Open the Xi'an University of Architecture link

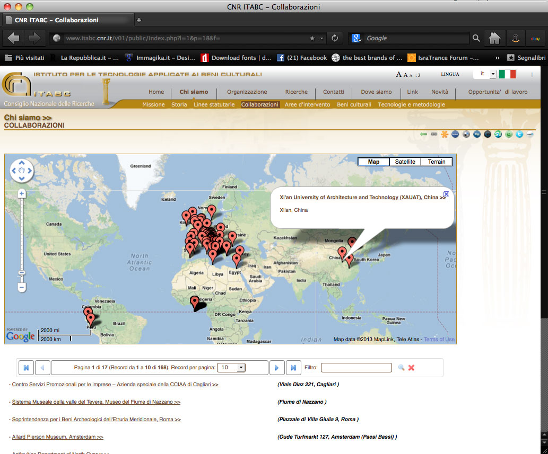(x=363, y=197)
